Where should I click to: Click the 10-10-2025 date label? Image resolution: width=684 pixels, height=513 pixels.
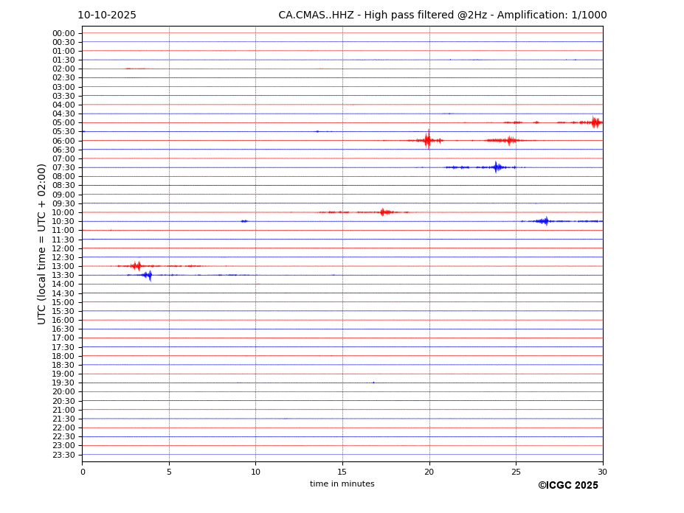tap(107, 15)
